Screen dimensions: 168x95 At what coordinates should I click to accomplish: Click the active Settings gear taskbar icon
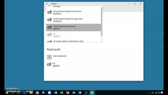point(92,93)
